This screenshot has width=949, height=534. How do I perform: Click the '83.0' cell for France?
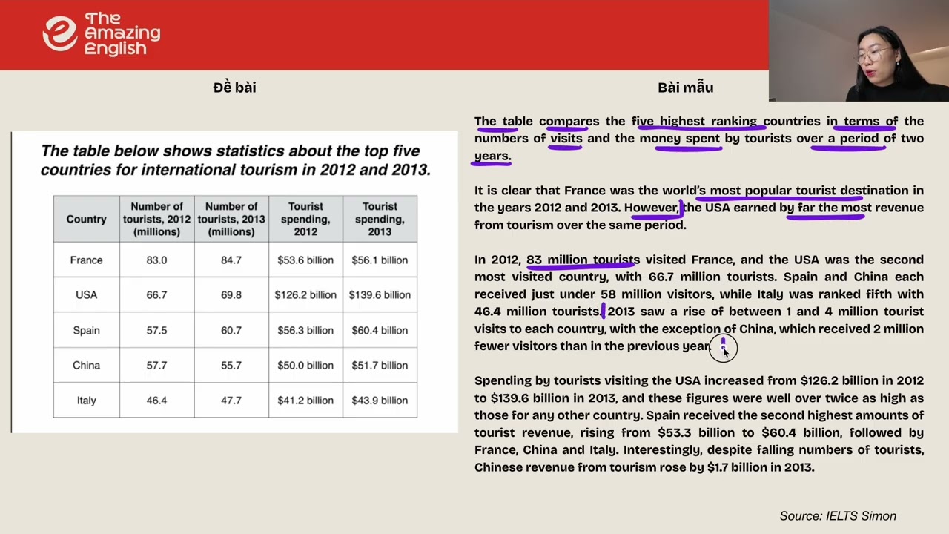(x=156, y=260)
